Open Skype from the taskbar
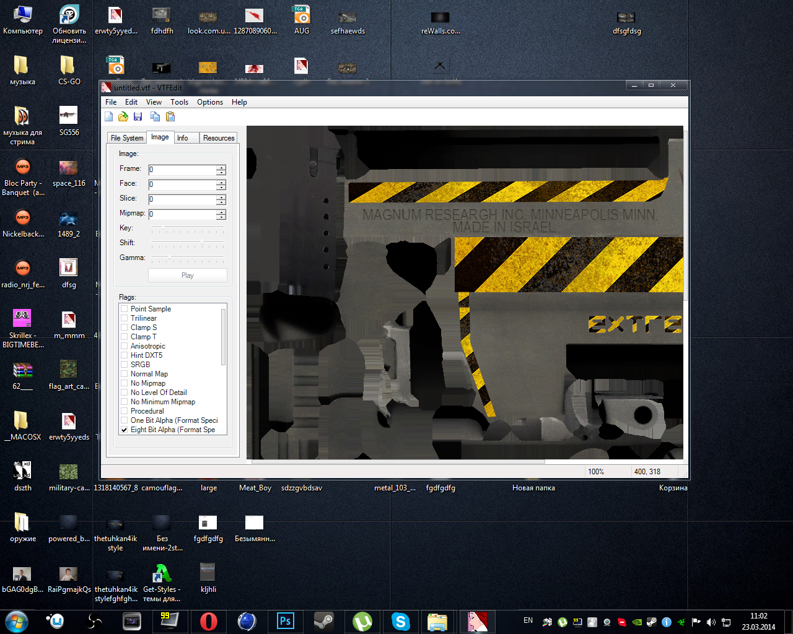The width and height of the screenshot is (793, 634). pos(401,621)
